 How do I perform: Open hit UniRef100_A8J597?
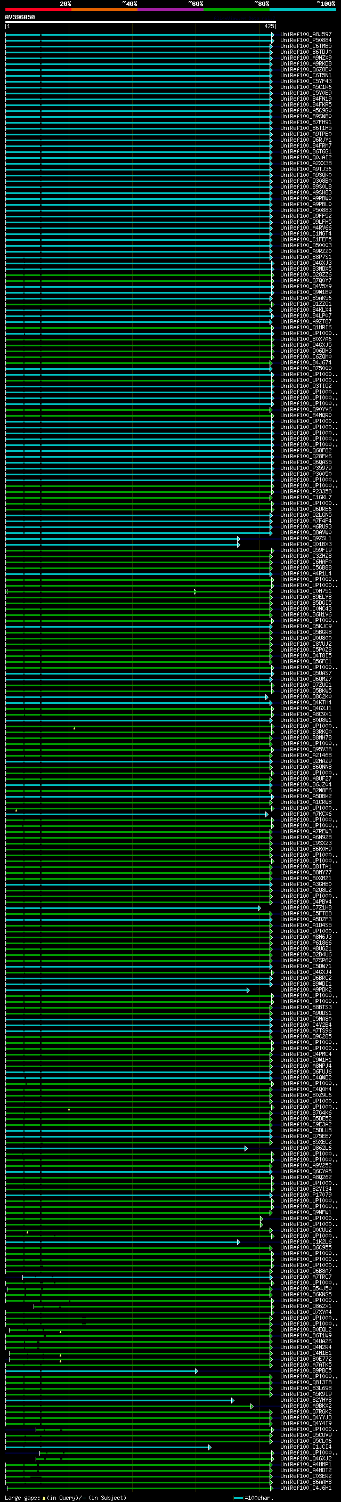tap(306, 35)
